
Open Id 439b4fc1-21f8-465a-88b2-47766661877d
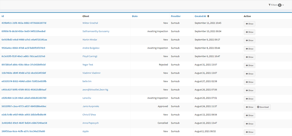(24, 23)
